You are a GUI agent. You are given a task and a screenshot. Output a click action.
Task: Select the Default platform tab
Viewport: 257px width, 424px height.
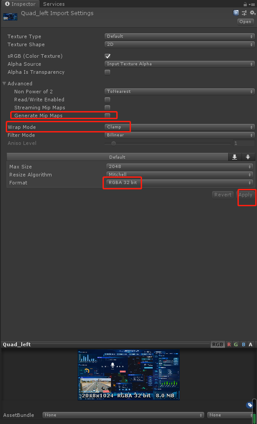[x=117, y=156]
